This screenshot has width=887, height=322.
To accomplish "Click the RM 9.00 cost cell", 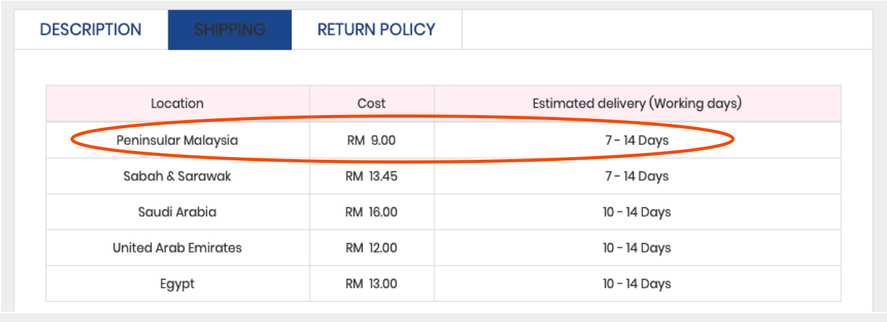I will (x=372, y=140).
